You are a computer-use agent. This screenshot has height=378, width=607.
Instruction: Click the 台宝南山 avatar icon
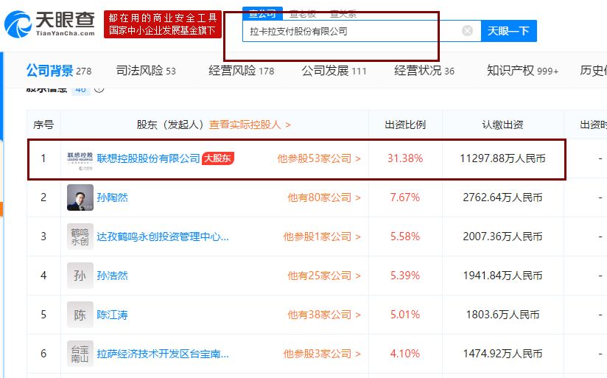pyautogui.click(x=80, y=354)
